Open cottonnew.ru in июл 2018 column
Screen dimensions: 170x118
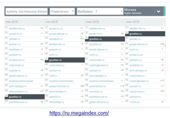97,60
